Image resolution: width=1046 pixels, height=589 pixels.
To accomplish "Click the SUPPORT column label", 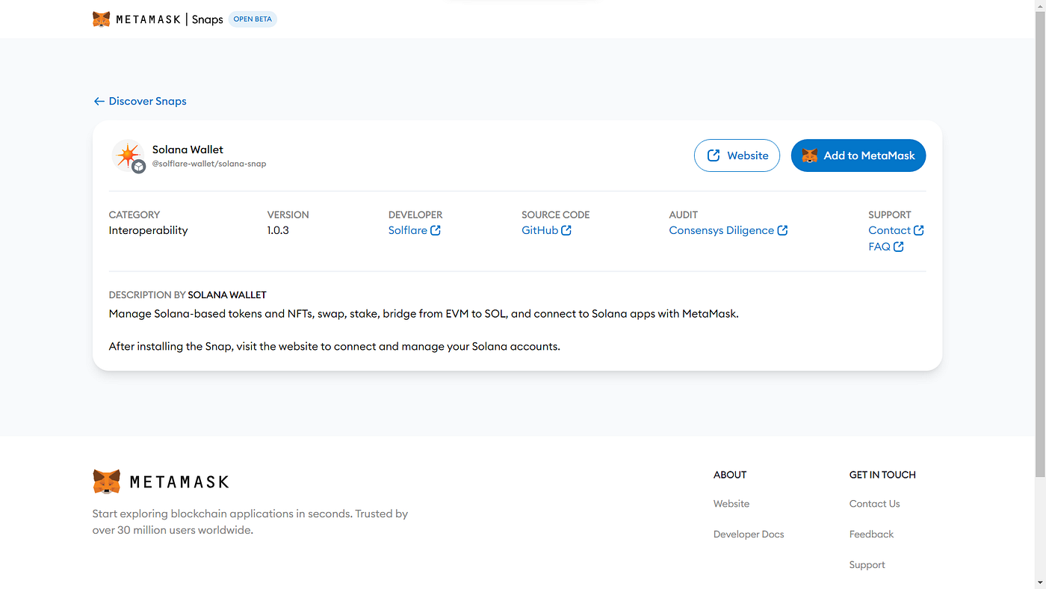I will pos(890,215).
